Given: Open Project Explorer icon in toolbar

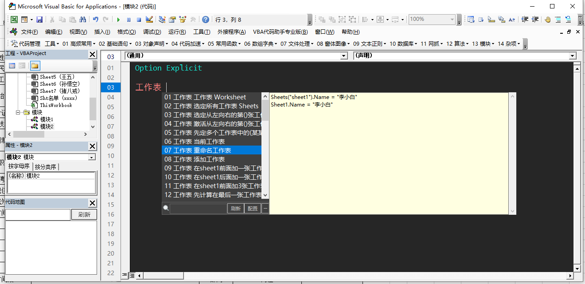Looking at the screenshot, I should pos(162,20).
